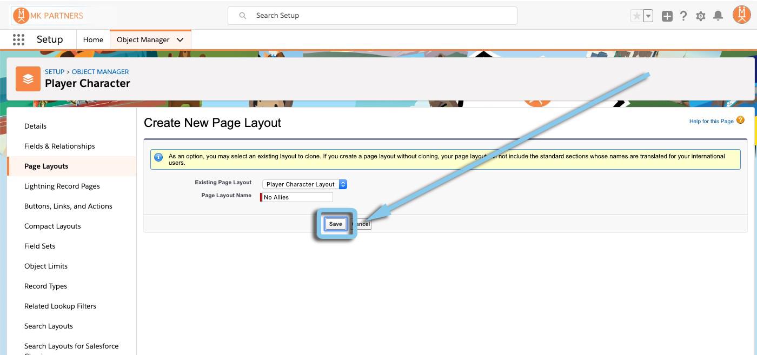
Task: Click the user avatar icon
Action: [x=741, y=15]
